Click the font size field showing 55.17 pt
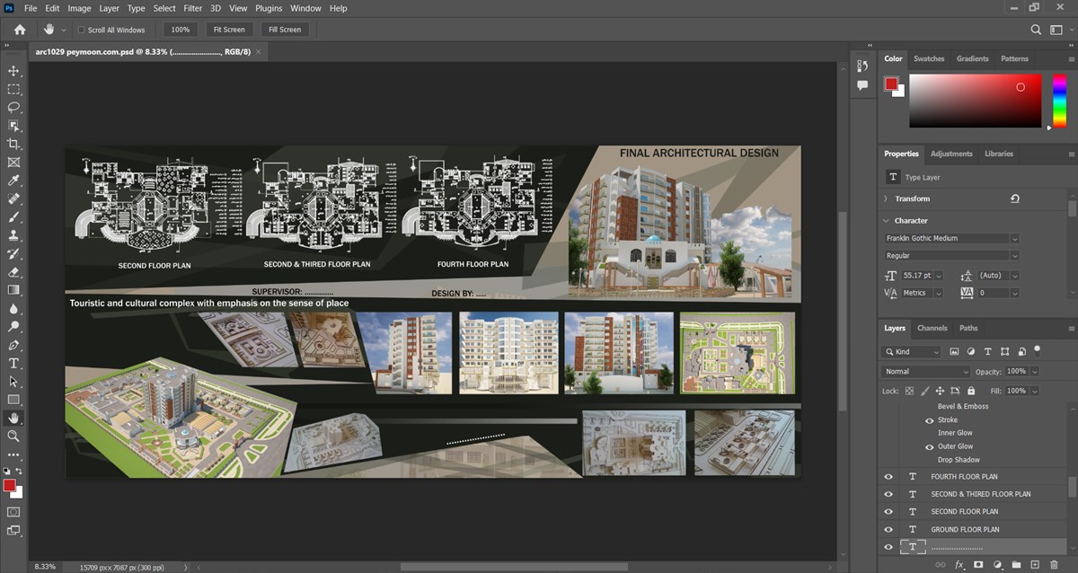The height and width of the screenshot is (573, 1078). pyautogui.click(x=915, y=276)
